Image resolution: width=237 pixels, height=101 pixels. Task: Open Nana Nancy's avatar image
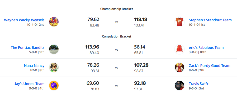tap(54, 67)
